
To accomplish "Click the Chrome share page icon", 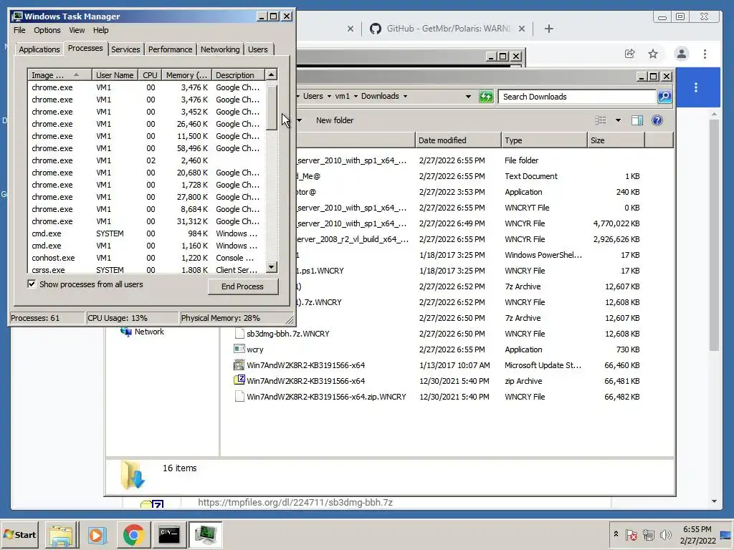I will tap(629, 54).
